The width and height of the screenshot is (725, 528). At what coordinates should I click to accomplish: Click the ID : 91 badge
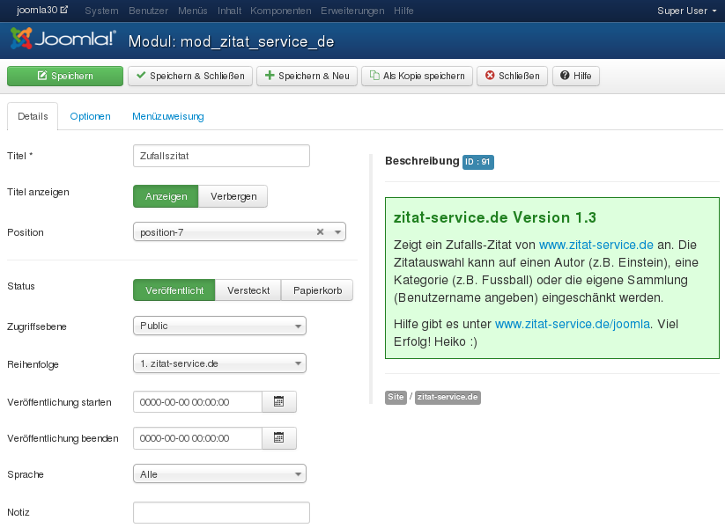[x=478, y=162]
